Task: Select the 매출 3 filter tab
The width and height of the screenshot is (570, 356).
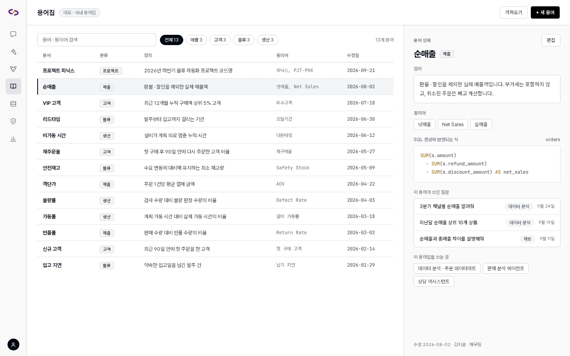Action: 196,40
